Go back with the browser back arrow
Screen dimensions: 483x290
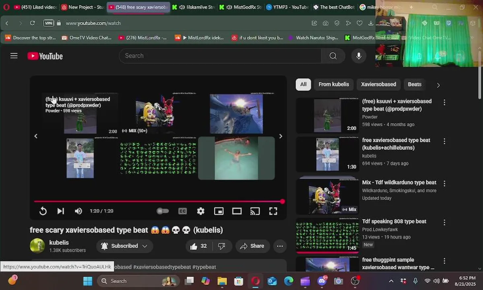pos(7,23)
